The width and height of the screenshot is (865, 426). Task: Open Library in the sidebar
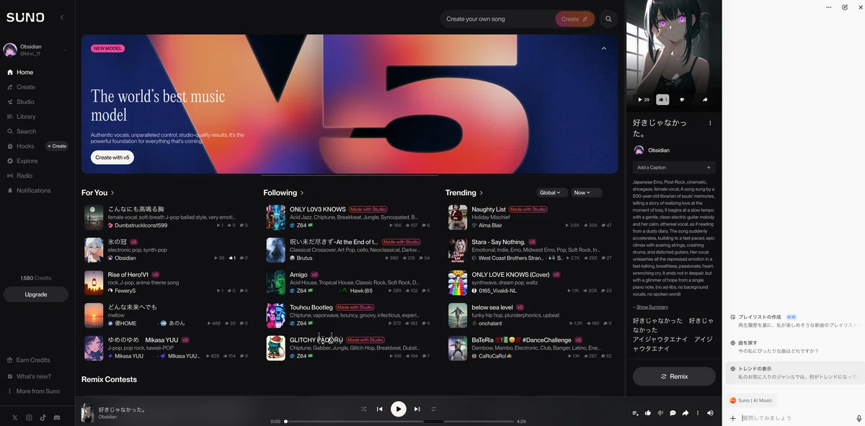(x=22, y=117)
